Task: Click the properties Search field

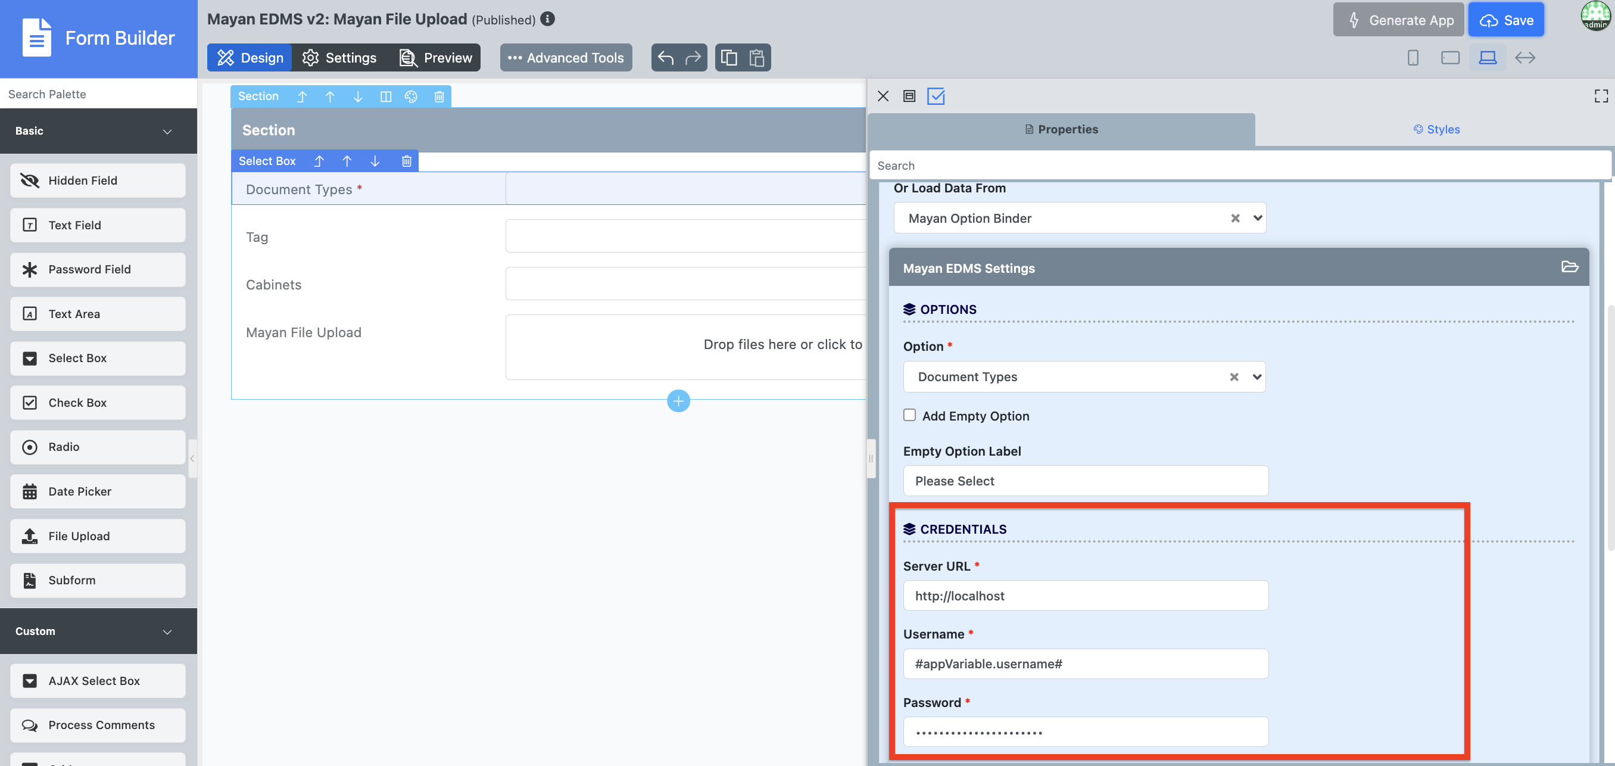Action: tap(1239, 166)
